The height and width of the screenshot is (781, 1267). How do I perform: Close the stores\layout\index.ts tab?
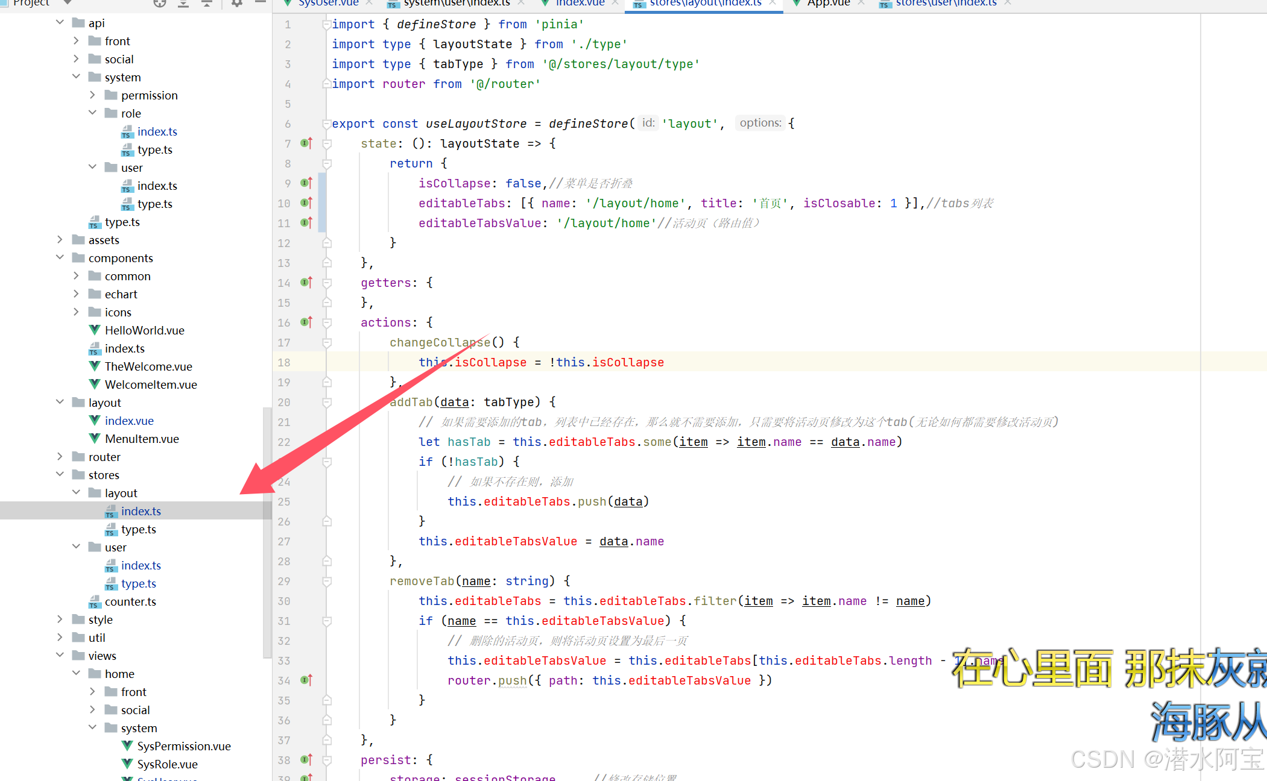(x=773, y=4)
